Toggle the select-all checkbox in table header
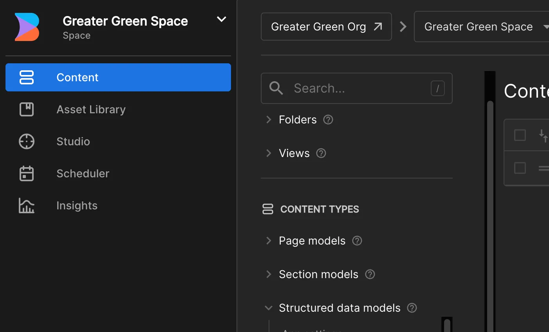Image resolution: width=549 pixels, height=332 pixels. (x=520, y=135)
